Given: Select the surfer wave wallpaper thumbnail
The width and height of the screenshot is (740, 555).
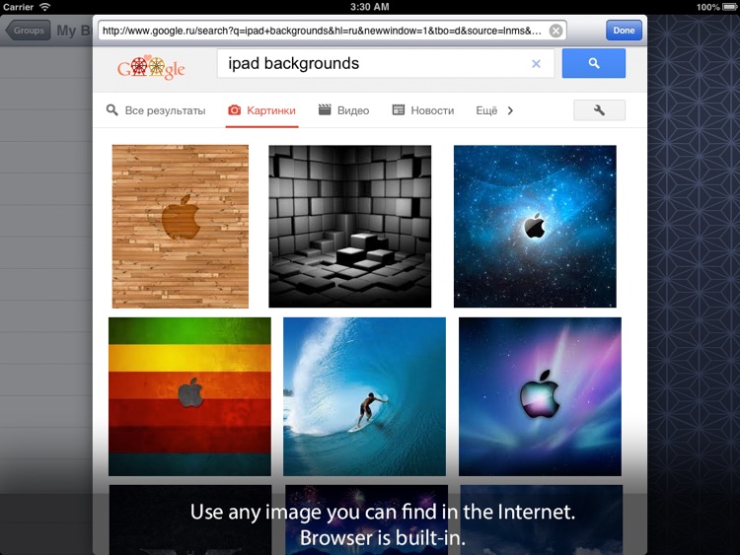Looking at the screenshot, I should 364,396.
